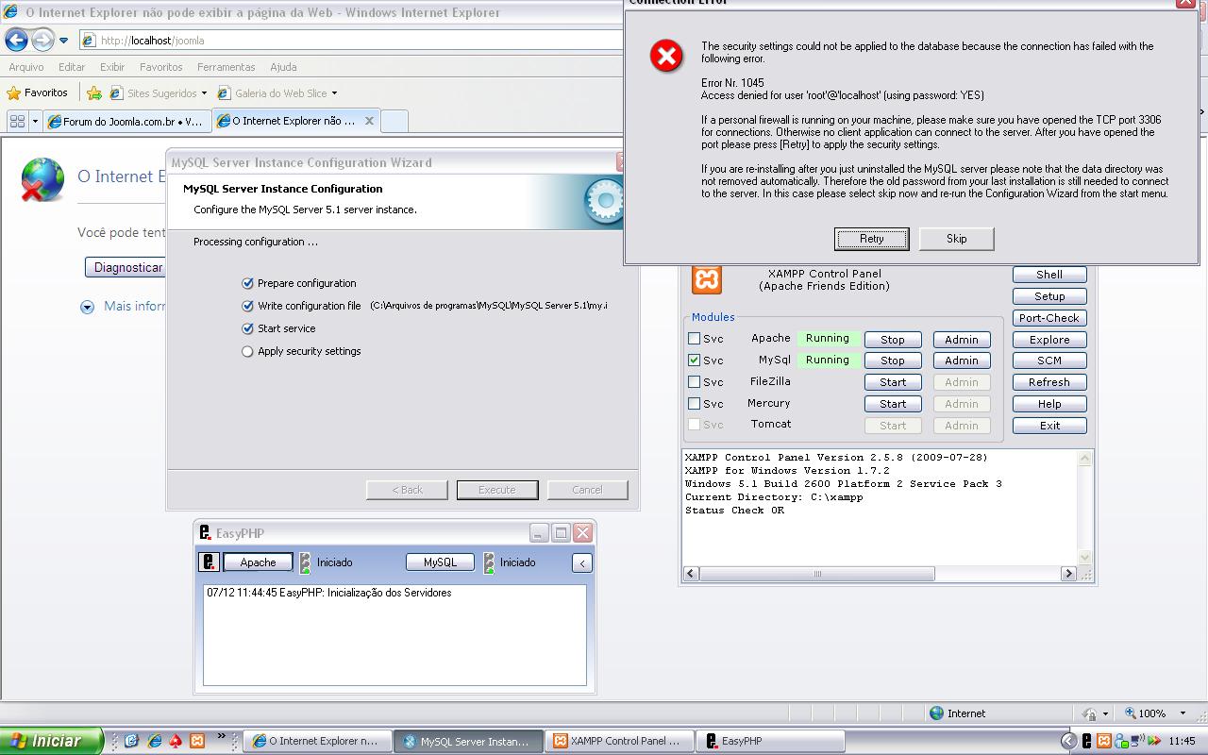Stop the Apache module in XAMPP
Screen dimensions: 1208x755
click(893, 340)
